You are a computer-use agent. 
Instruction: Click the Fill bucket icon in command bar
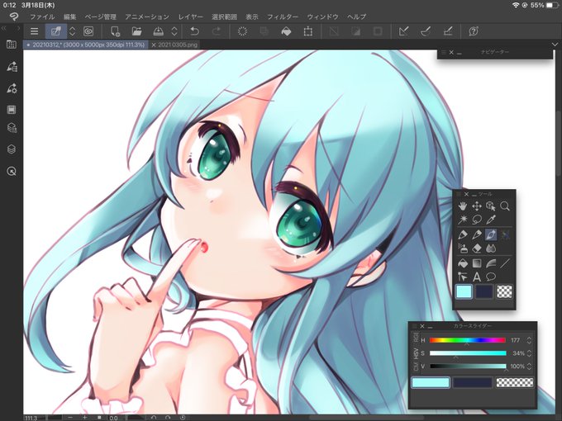click(286, 31)
